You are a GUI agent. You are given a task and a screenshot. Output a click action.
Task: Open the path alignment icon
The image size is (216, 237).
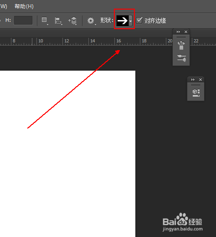[58, 21]
